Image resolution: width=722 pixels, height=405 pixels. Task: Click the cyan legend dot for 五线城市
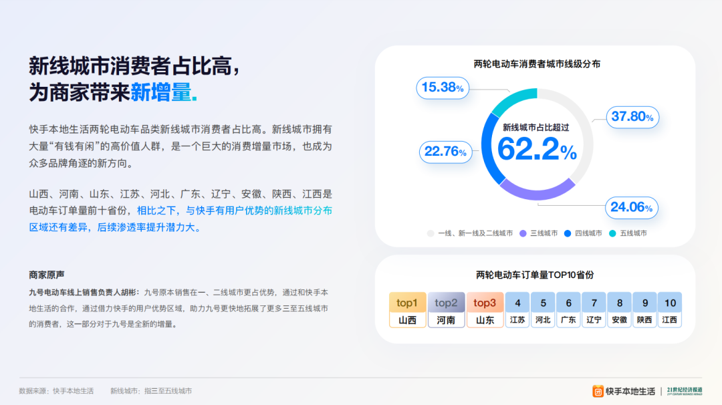pyautogui.click(x=612, y=233)
